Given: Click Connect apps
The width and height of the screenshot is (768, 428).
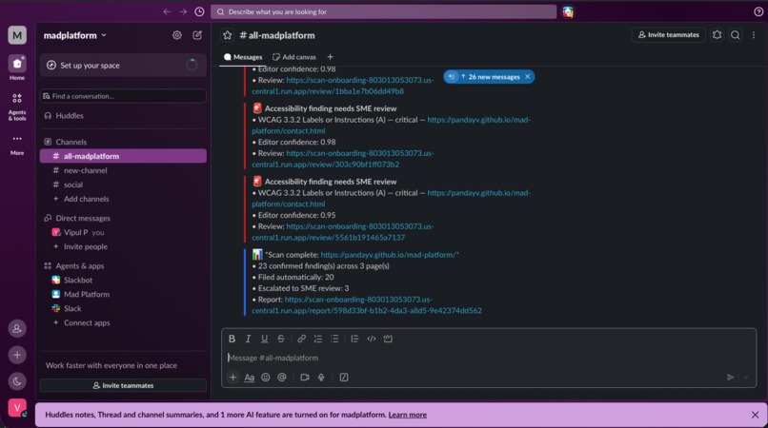Looking at the screenshot, I should [123, 322].
